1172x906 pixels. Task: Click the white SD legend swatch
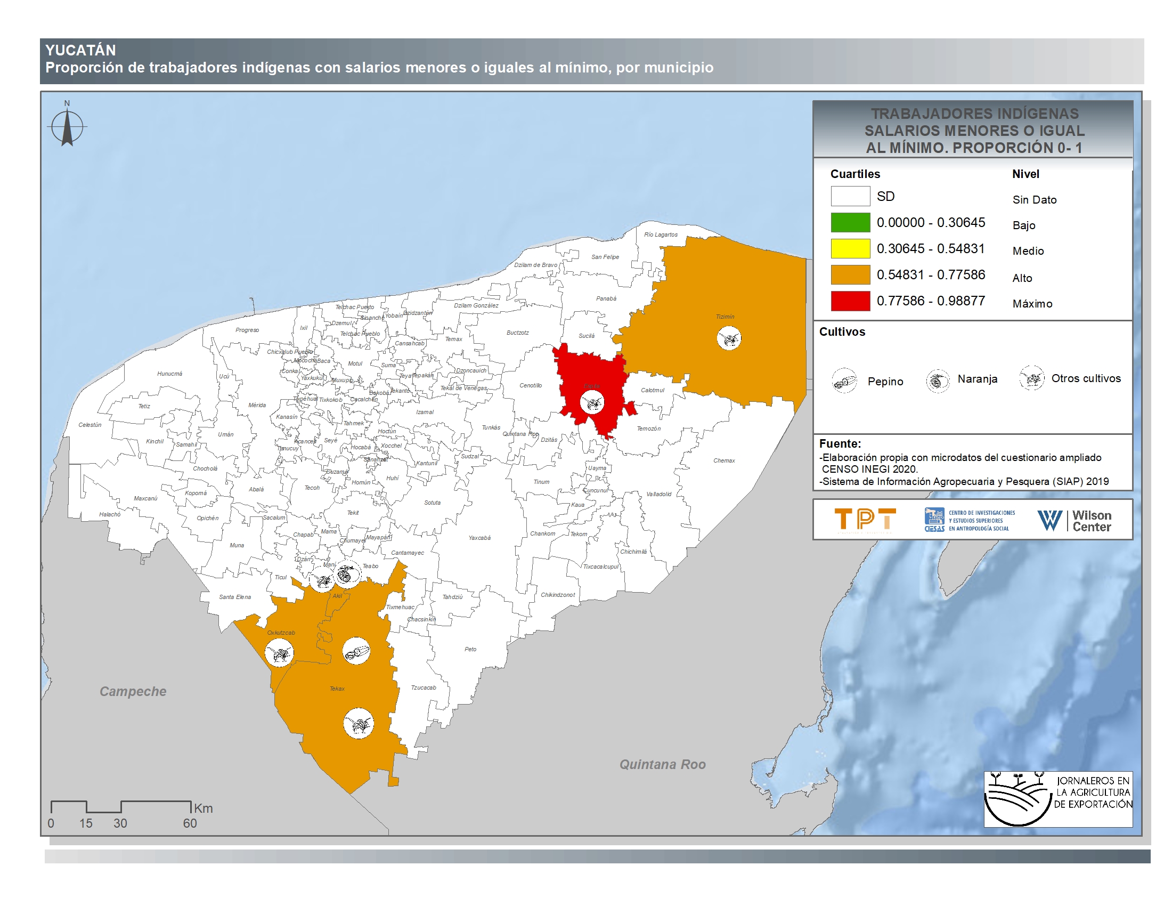click(x=850, y=197)
